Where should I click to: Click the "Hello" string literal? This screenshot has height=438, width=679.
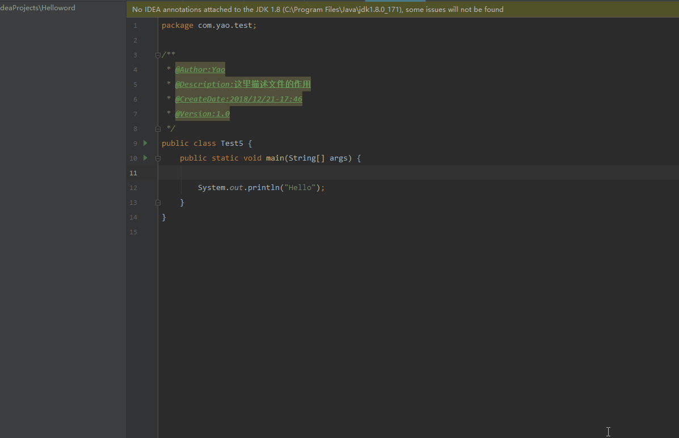(x=300, y=187)
